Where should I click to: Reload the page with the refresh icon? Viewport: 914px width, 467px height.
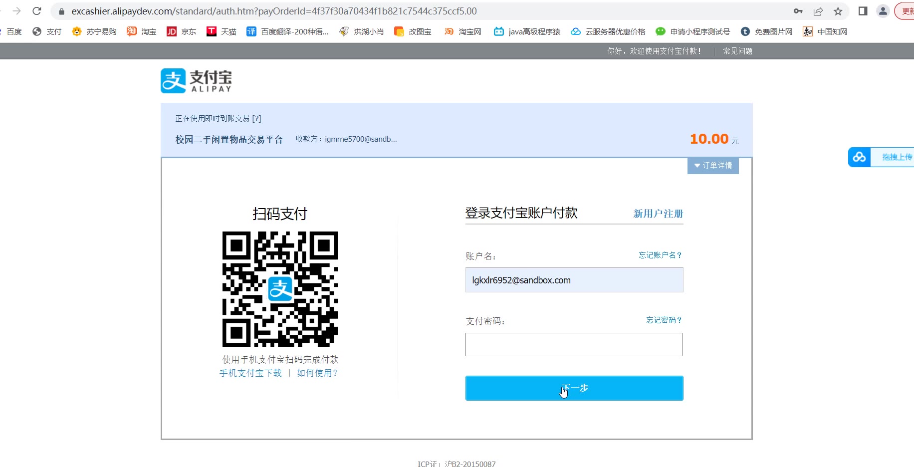pos(37,11)
